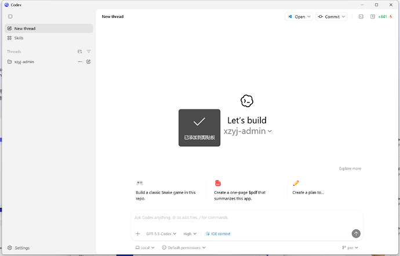Add attachment with the plus icon

[138, 233]
